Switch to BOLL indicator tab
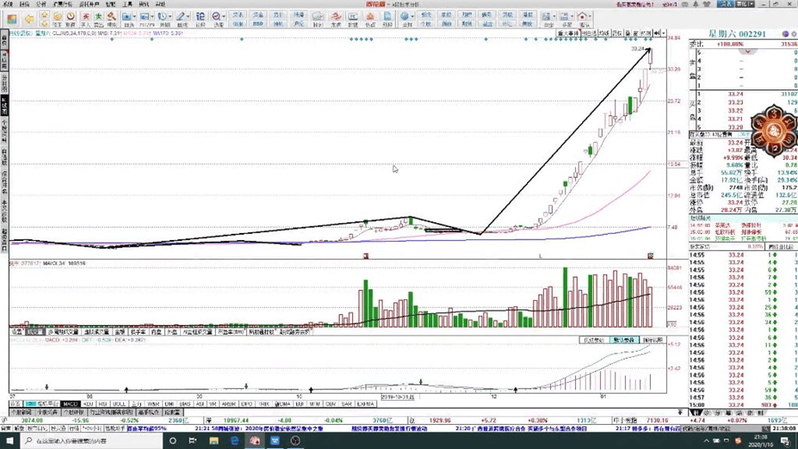Viewport: 798px width, 449px height. [120, 403]
